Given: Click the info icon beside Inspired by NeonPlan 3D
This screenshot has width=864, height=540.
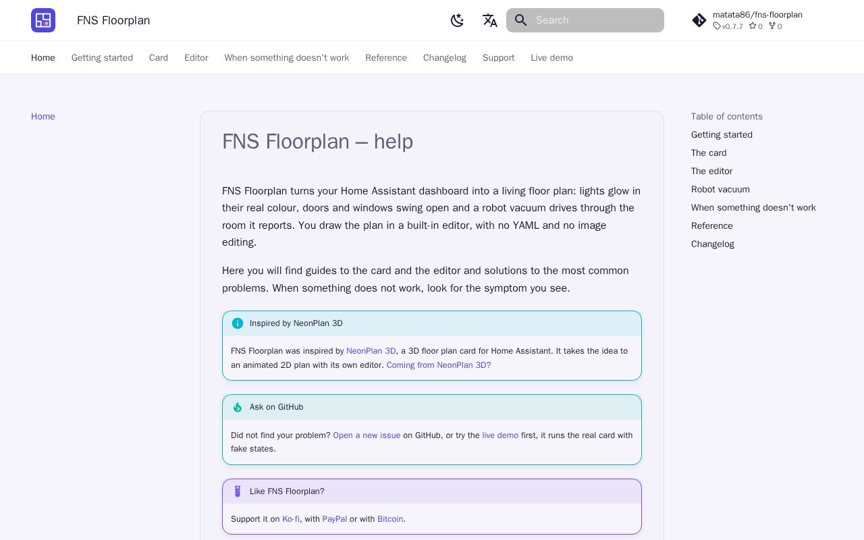Looking at the screenshot, I should (x=238, y=323).
